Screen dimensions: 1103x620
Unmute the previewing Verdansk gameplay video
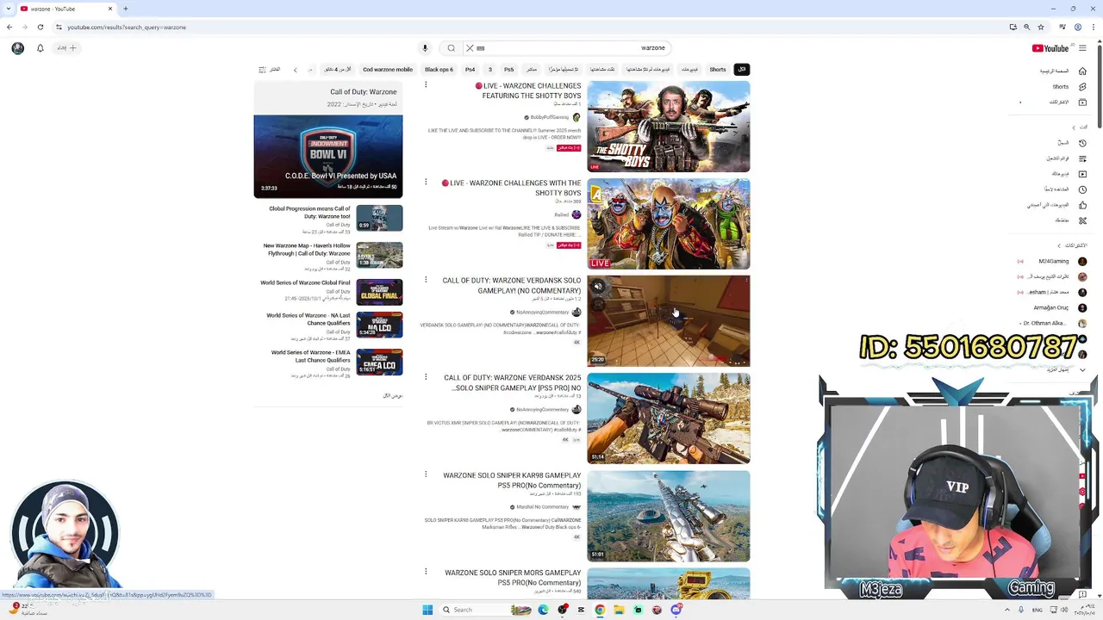pyautogui.click(x=598, y=287)
